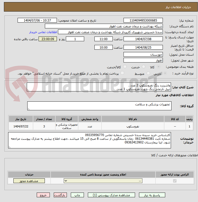Image resolution: width=198 pixels, height=202 pixels.
Task: Click the city field اهواز
Action: click(x=143, y=60)
